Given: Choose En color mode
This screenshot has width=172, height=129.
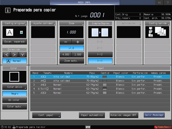Looking at the screenshot, I should (x=15, y=100).
